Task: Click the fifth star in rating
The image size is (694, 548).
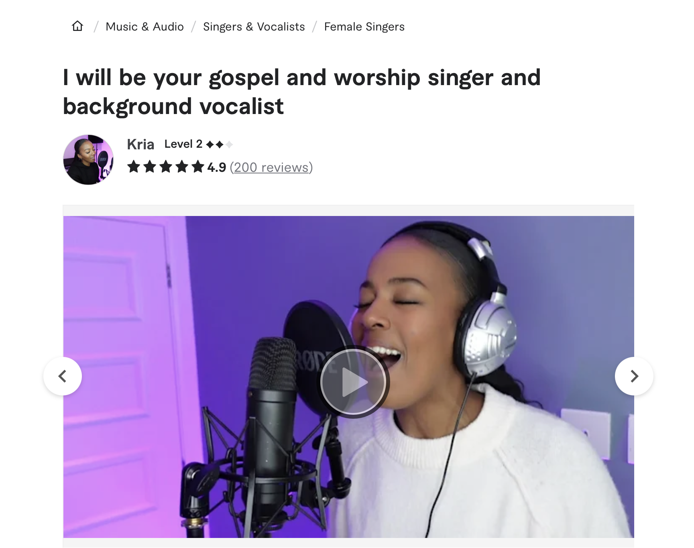Action: pos(198,167)
